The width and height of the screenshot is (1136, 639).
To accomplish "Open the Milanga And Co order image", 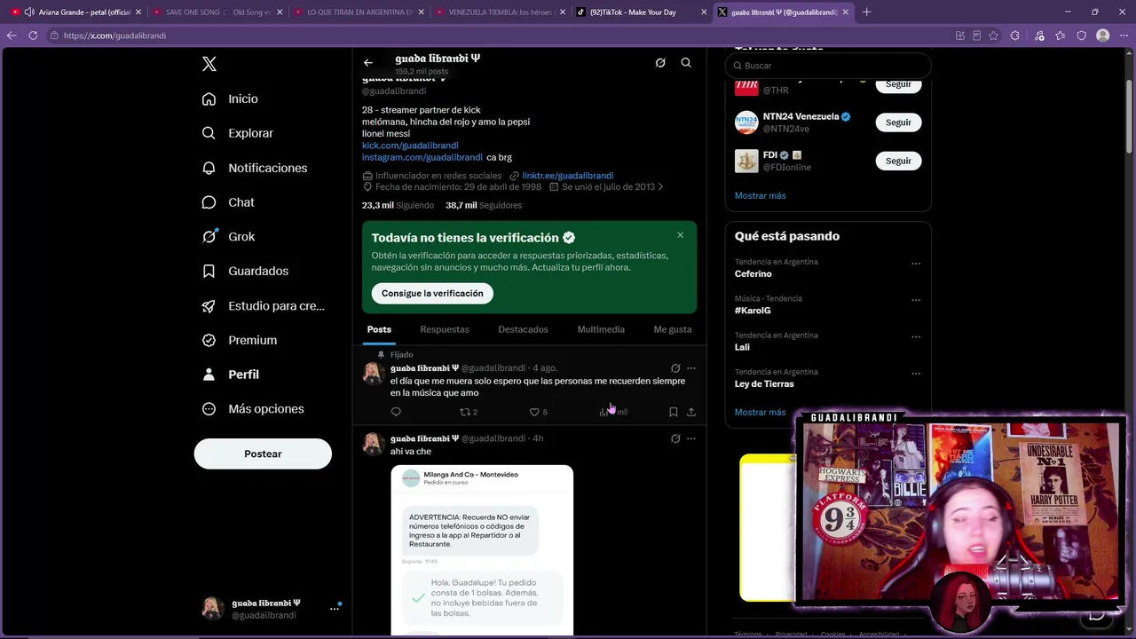I will coord(482,550).
